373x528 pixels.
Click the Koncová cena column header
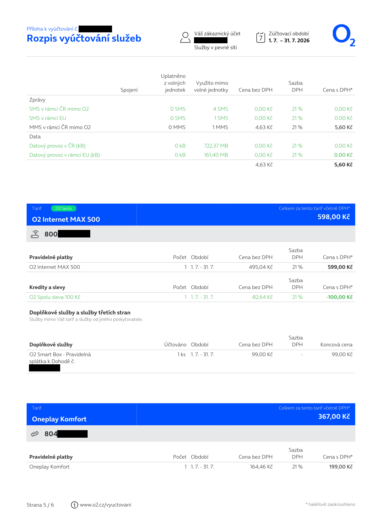tap(336, 344)
